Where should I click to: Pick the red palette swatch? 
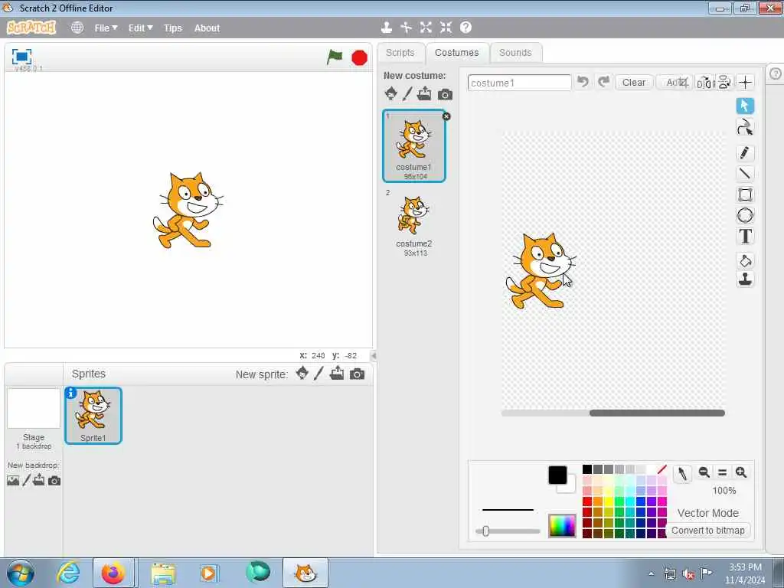point(587,501)
